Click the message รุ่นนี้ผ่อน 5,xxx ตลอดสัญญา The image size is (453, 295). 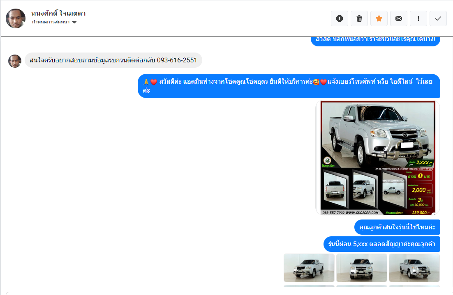coord(381,244)
